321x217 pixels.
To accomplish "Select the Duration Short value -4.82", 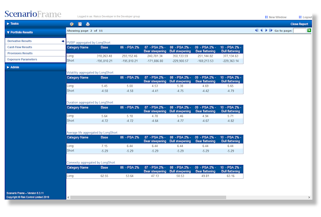I will [x=230, y=121].
